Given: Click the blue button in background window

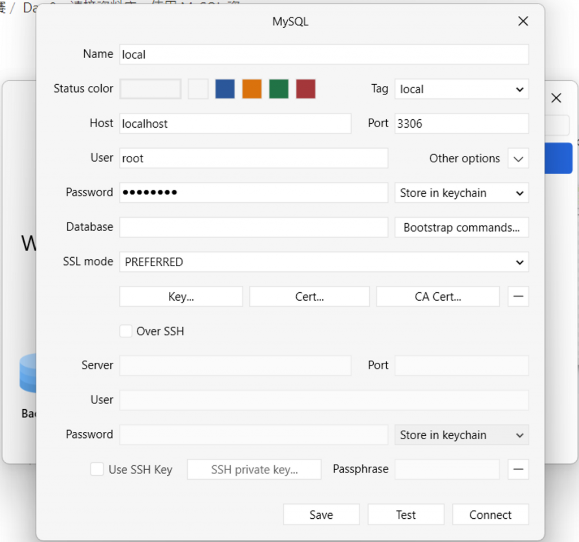Looking at the screenshot, I should click(x=558, y=158).
